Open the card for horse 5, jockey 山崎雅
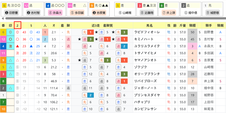This screenshot has height=113, width=226. click(125, 9)
